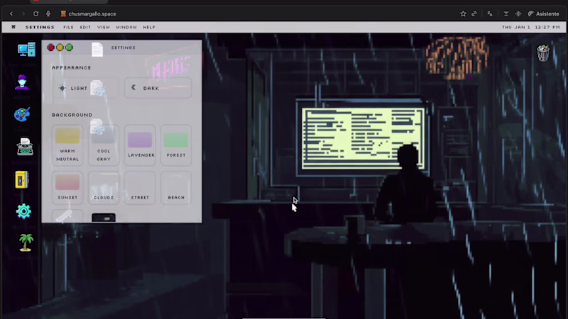Open the SETTINGS menu bar item

(40, 27)
